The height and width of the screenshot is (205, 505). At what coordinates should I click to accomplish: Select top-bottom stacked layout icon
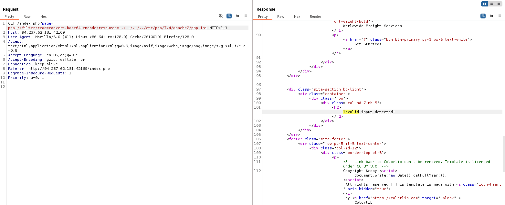[492, 4]
